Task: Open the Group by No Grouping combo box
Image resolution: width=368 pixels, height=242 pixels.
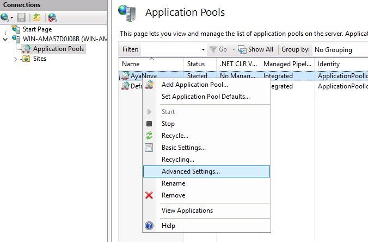Action: pyautogui.click(x=340, y=49)
